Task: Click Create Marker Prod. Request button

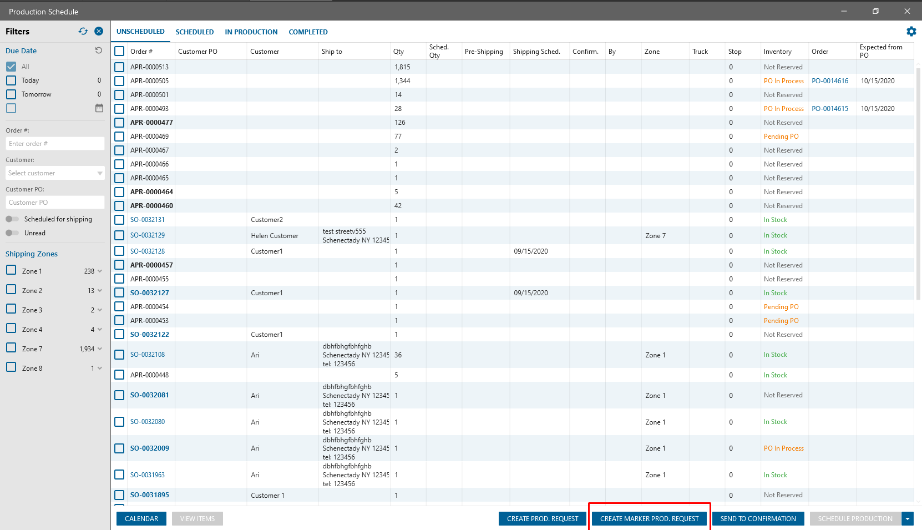Action: [650, 519]
